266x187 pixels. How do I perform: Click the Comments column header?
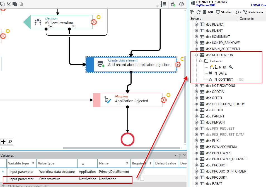tap(252, 19)
